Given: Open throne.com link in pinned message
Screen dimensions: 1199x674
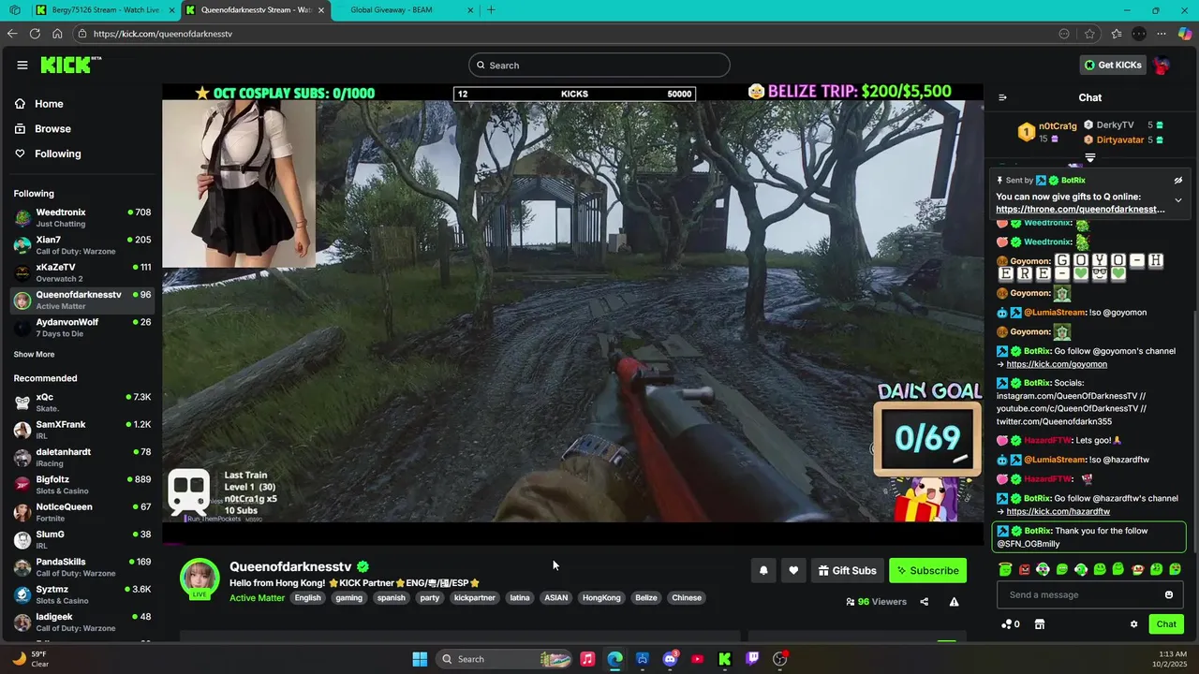Looking at the screenshot, I should click(1080, 210).
